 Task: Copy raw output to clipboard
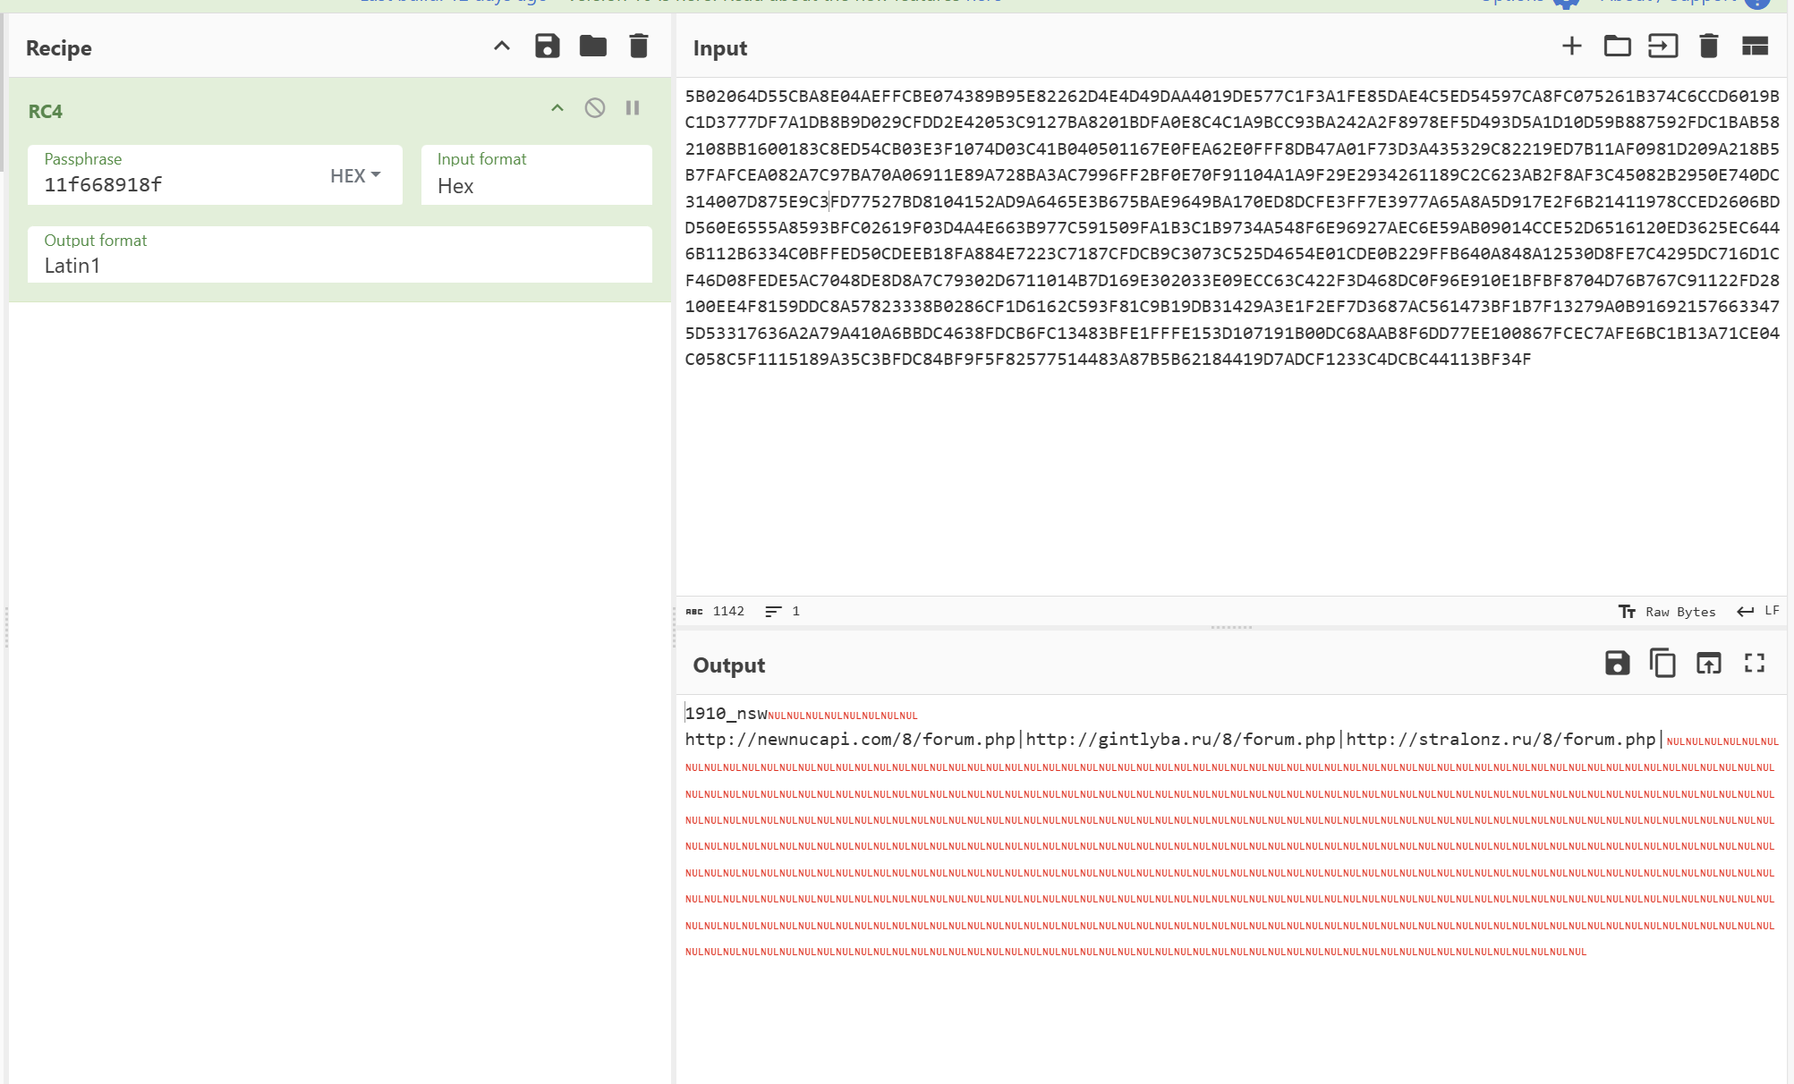click(1662, 664)
